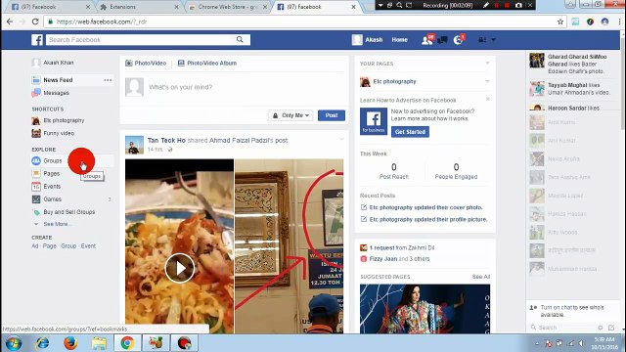Expand See More in Explore list

(x=56, y=224)
